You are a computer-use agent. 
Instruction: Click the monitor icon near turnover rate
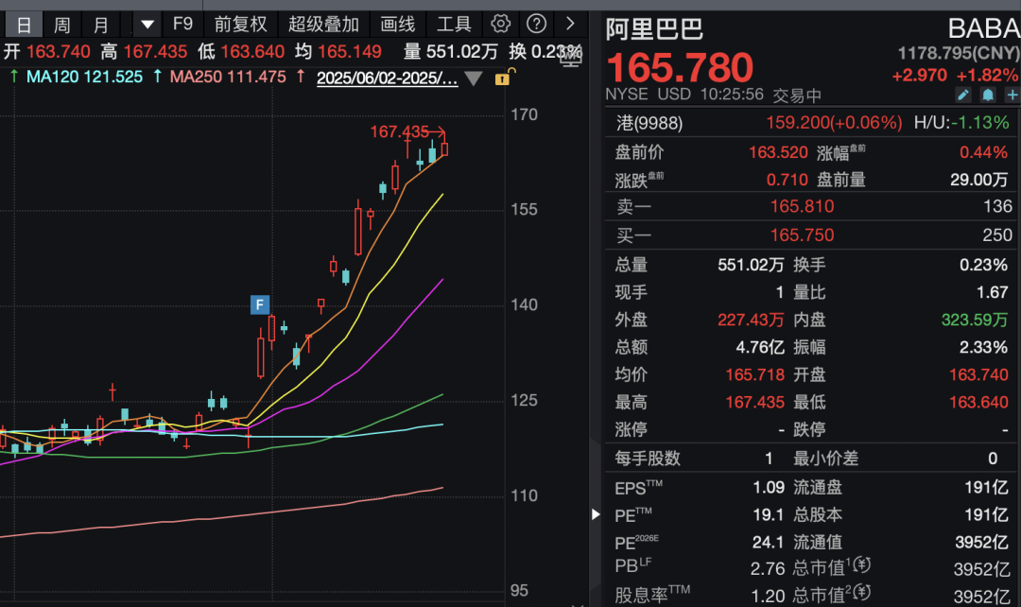pyautogui.click(x=570, y=57)
